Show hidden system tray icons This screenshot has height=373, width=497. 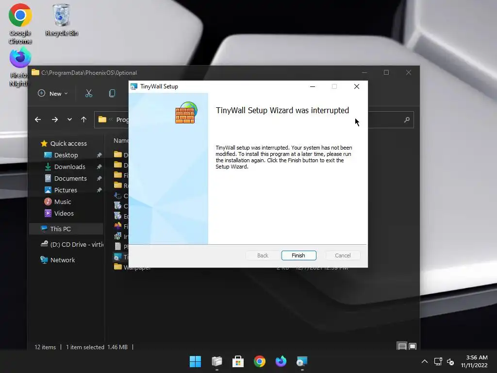pos(425,361)
